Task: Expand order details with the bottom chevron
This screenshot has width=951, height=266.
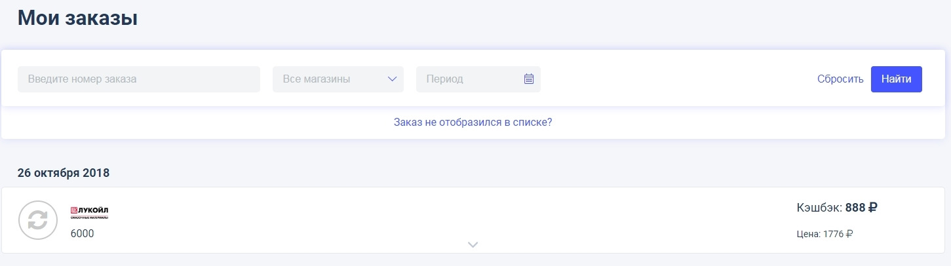Action: point(473,244)
